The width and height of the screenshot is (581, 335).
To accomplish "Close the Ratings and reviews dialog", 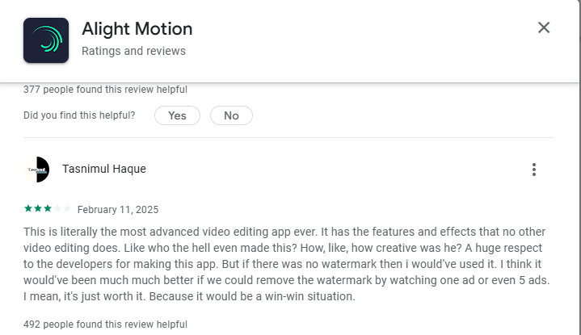I will click(544, 28).
